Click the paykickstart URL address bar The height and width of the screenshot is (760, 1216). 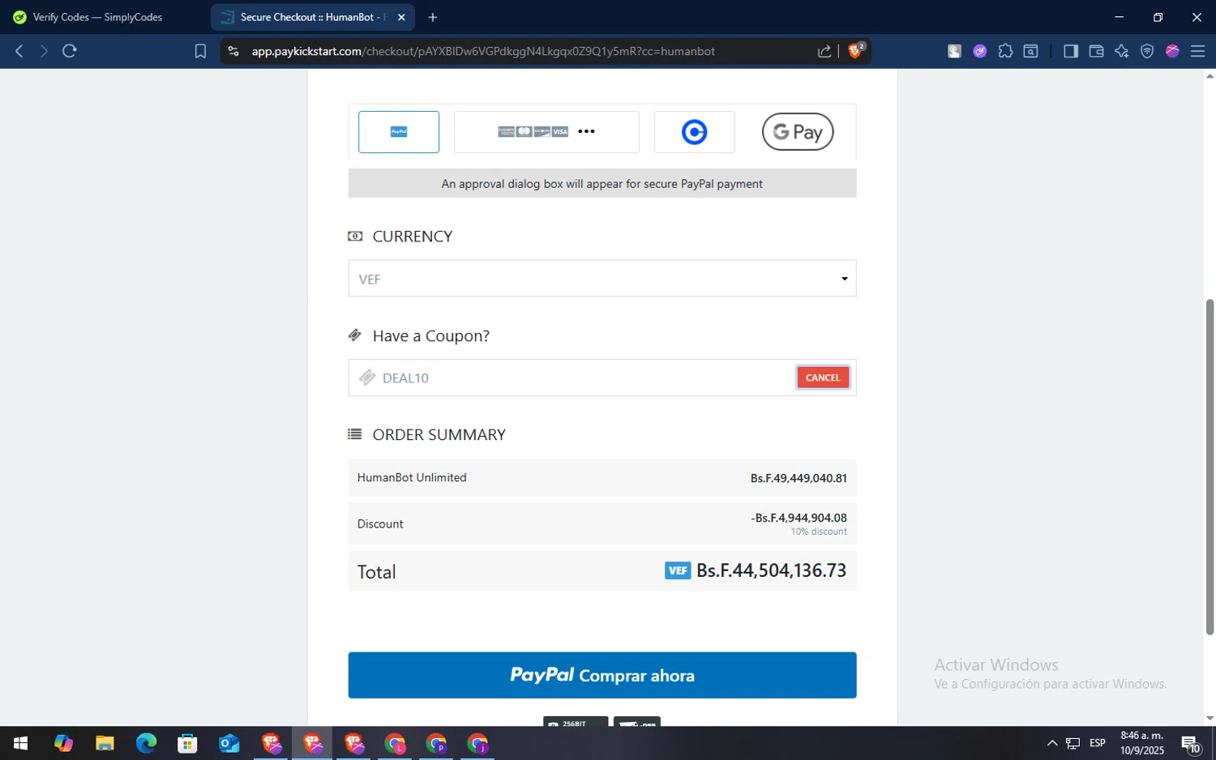(483, 51)
